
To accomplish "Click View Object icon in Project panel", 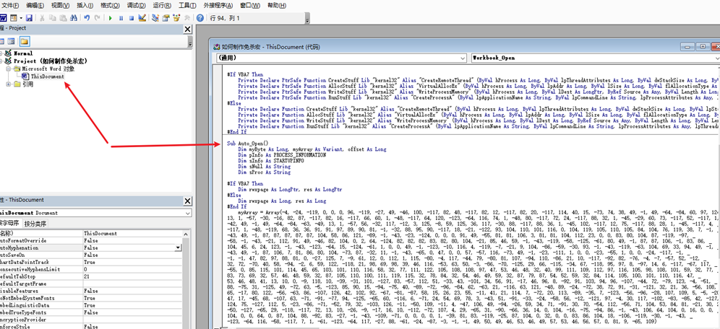I will [x=12, y=41].
